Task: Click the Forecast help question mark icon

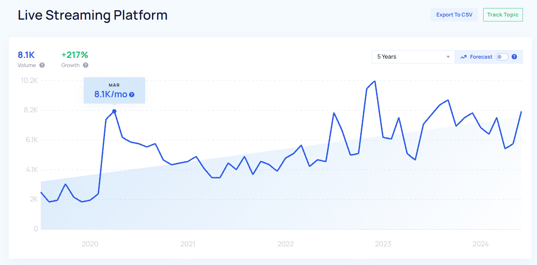Action: point(514,57)
